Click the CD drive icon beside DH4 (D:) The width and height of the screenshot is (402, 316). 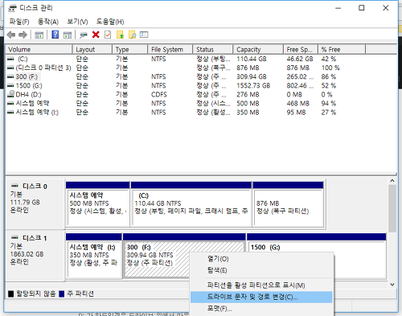[x=10, y=94]
